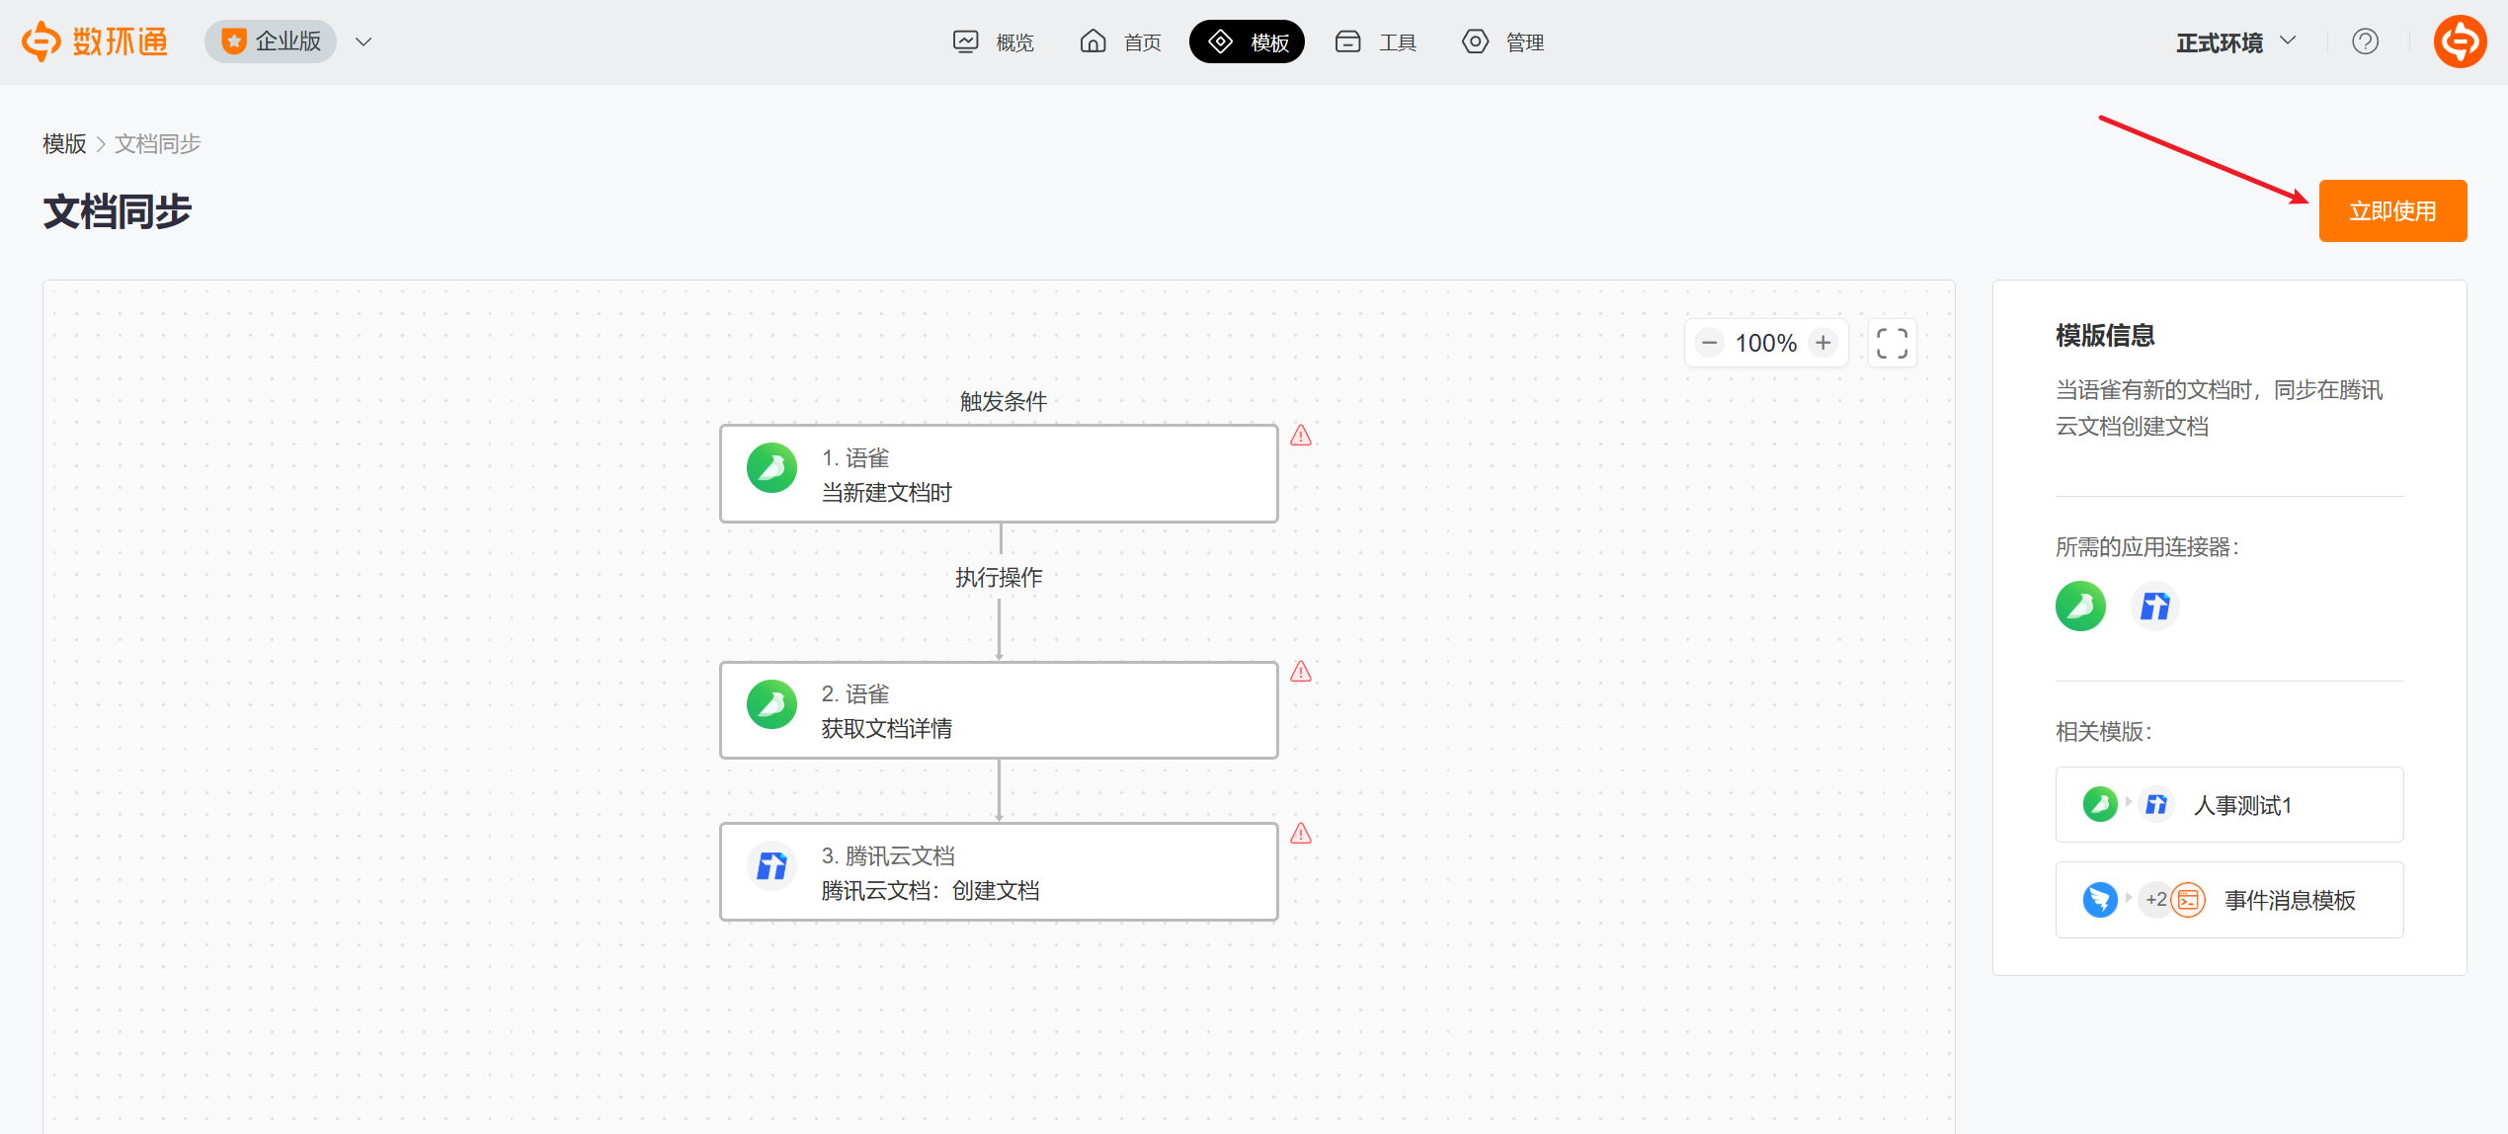Click the 语雀 icon in step 2
This screenshot has height=1134, width=2508.
pos(771,704)
